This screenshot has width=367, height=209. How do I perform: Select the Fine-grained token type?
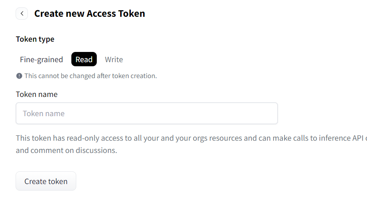coord(41,59)
